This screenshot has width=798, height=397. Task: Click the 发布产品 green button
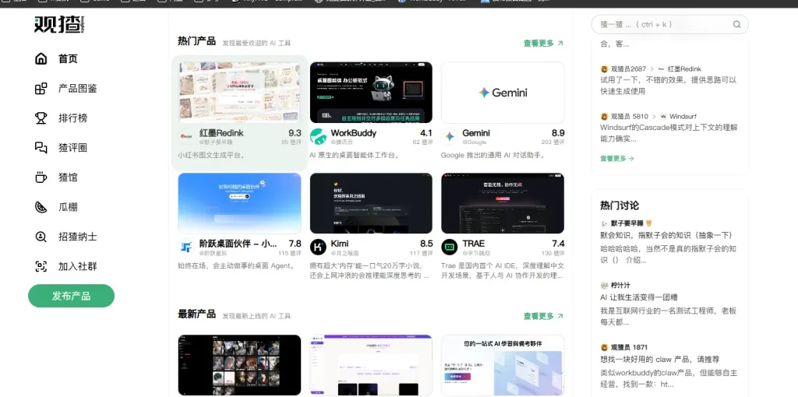pyautogui.click(x=71, y=296)
